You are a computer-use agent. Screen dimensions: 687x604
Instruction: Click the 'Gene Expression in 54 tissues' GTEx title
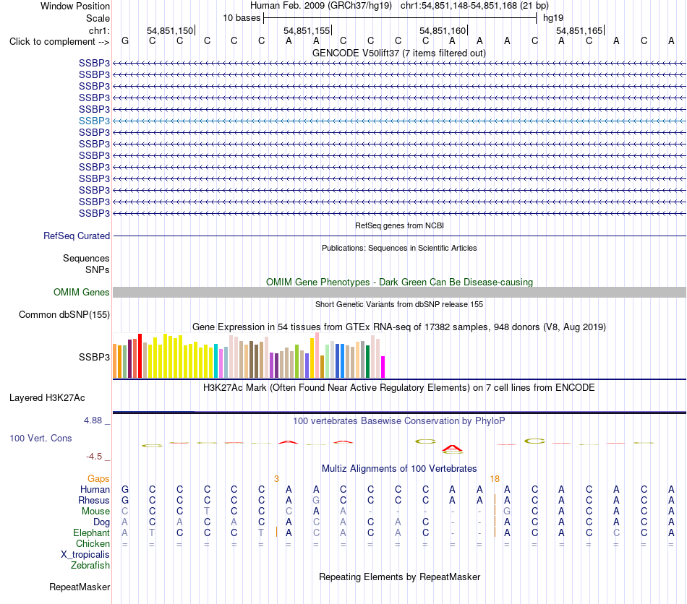pos(399,327)
